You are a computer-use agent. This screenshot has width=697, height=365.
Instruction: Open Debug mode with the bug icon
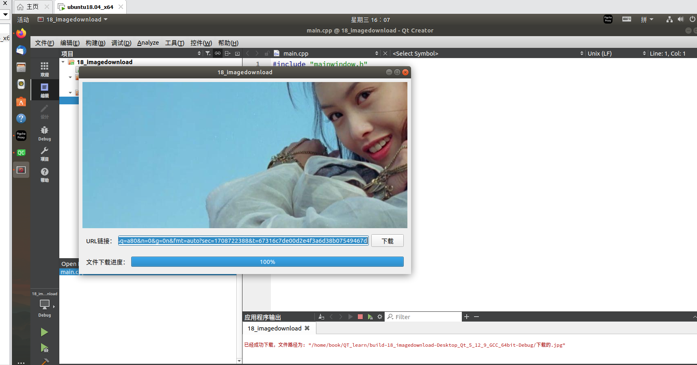click(x=45, y=133)
